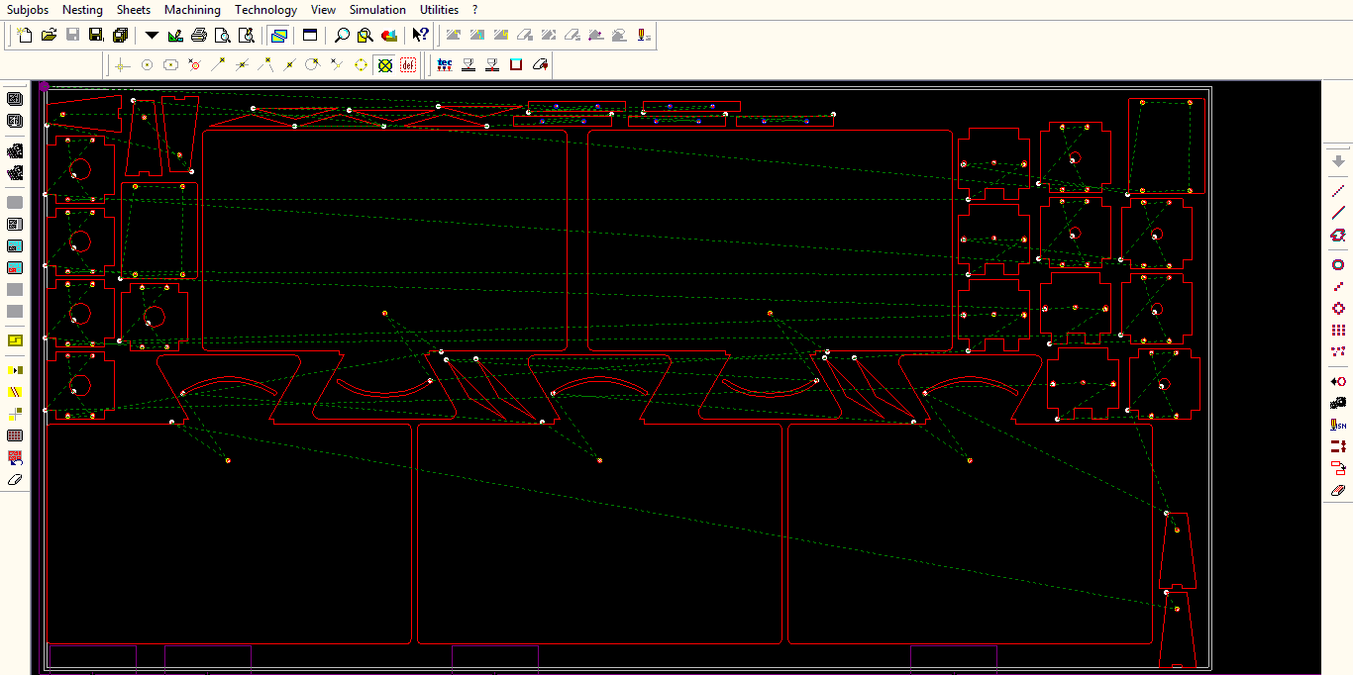
Task: Click the gray down arrow in right sidebar
Action: [1338, 161]
